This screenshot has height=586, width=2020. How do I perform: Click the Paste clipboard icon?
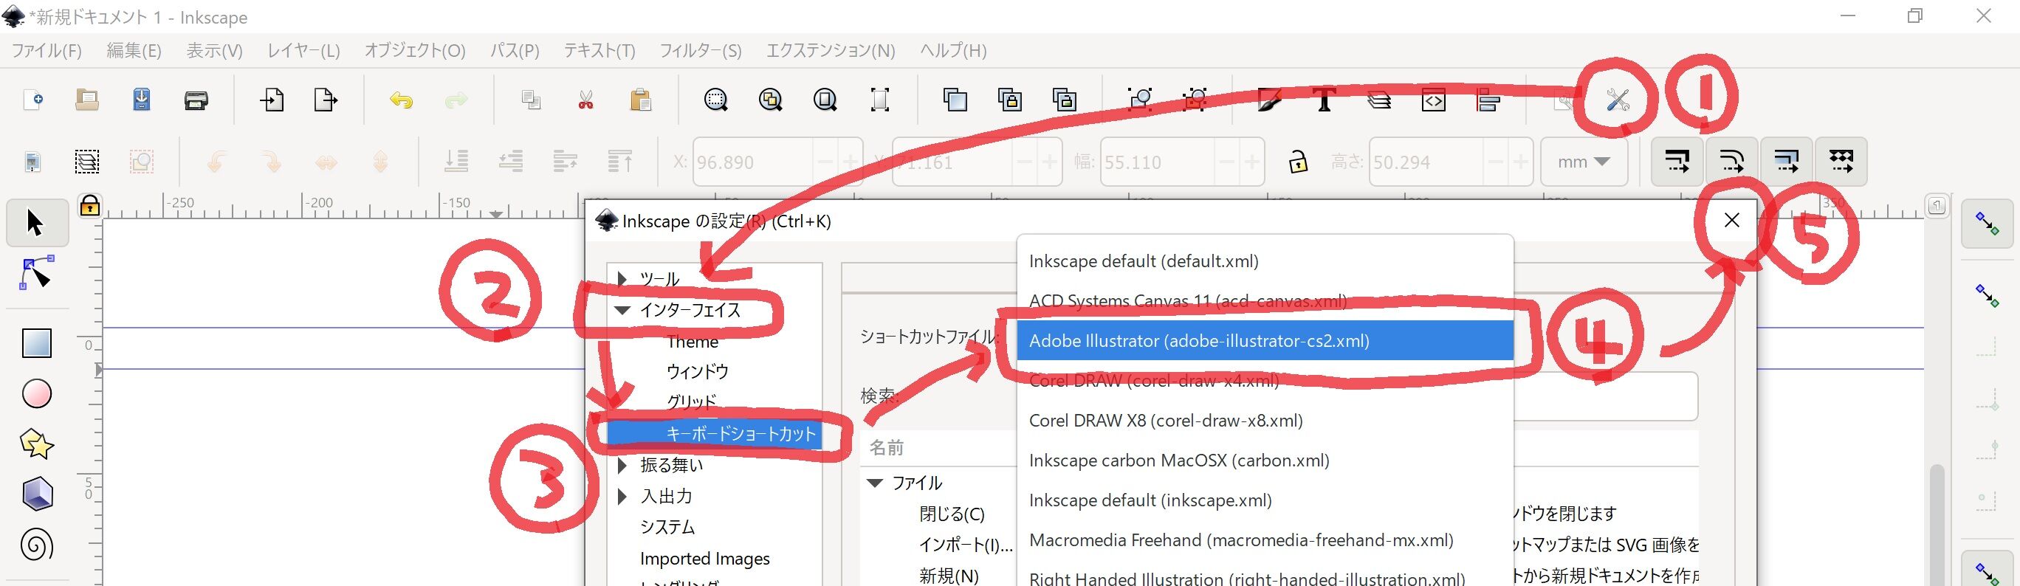click(x=641, y=100)
